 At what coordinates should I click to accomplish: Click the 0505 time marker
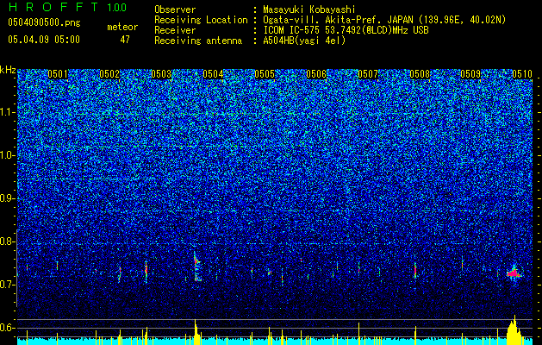point(265,74)
